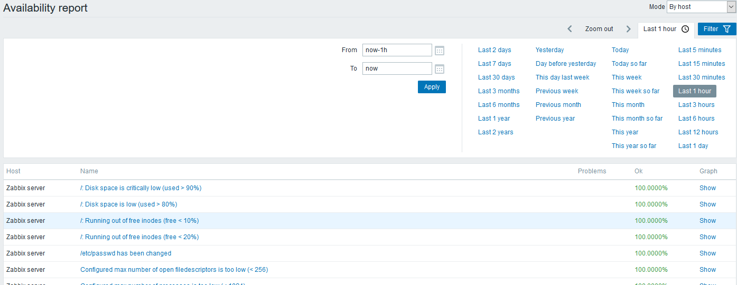Image resolution: width=737 pixels, height=285 pixels.
Task: Select the Last 7 days range
Action: coord(495,64)
